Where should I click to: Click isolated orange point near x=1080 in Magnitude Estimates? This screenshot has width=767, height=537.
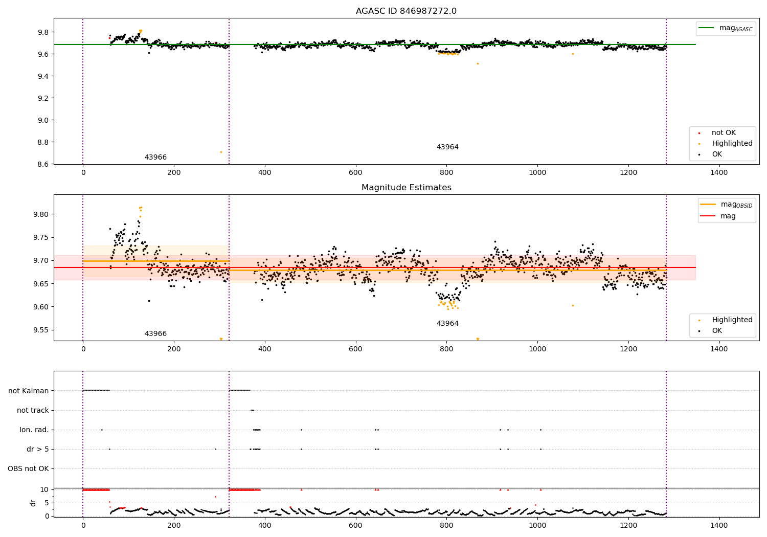[573, 305]
